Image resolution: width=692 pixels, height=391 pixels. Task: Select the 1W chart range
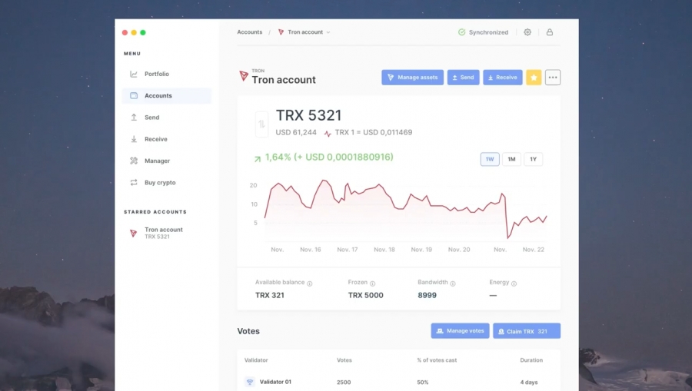(490, 159)
